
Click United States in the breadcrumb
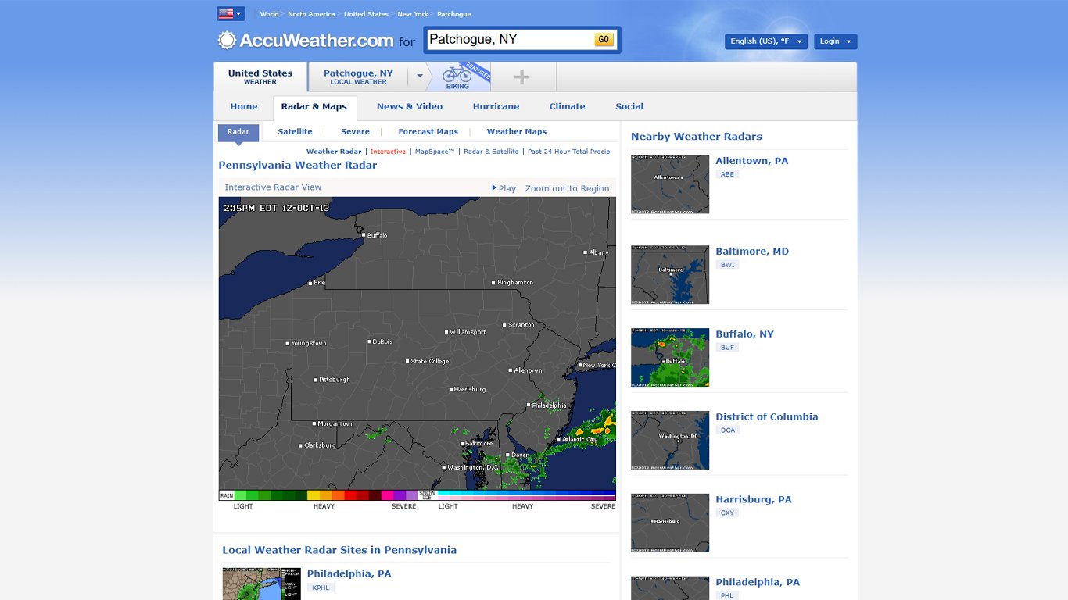click(x=366, y=14)
